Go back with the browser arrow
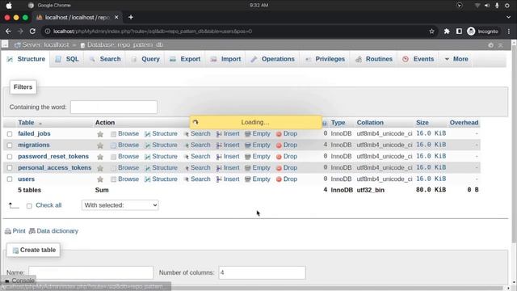The image size is (517, 291). click(x=8, y=32)
